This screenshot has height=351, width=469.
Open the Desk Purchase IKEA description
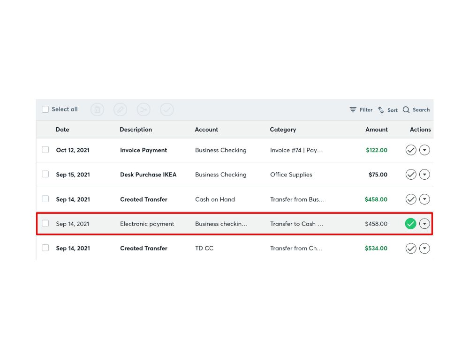[148, 175]
